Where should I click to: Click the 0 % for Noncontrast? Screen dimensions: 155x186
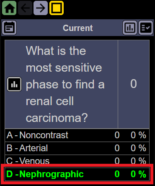[x=138, y=135]
